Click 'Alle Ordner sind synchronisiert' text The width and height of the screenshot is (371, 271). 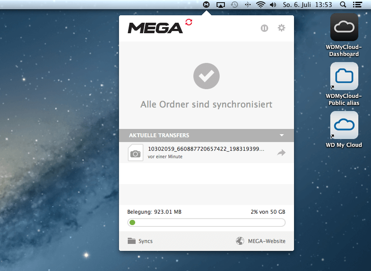(206, 104)
